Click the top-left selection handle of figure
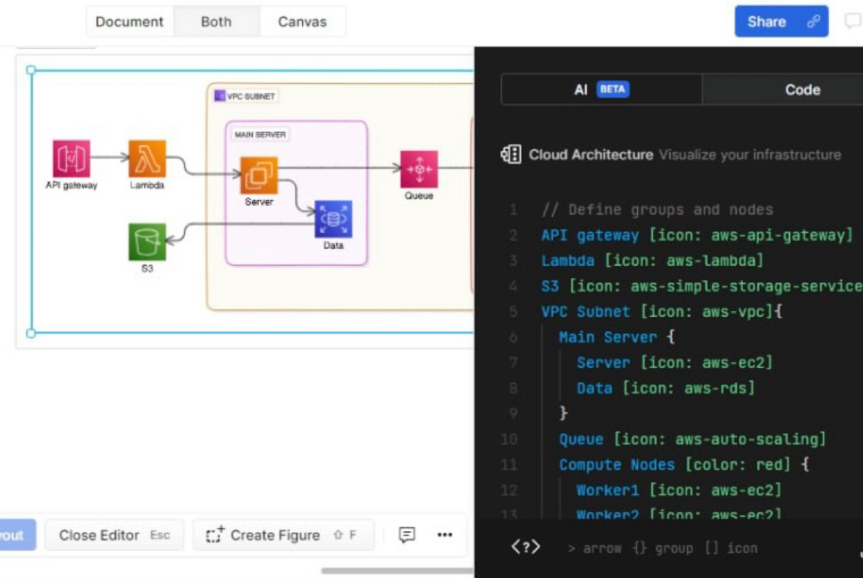The image size is (863, 578). click(x=31, y=70)
